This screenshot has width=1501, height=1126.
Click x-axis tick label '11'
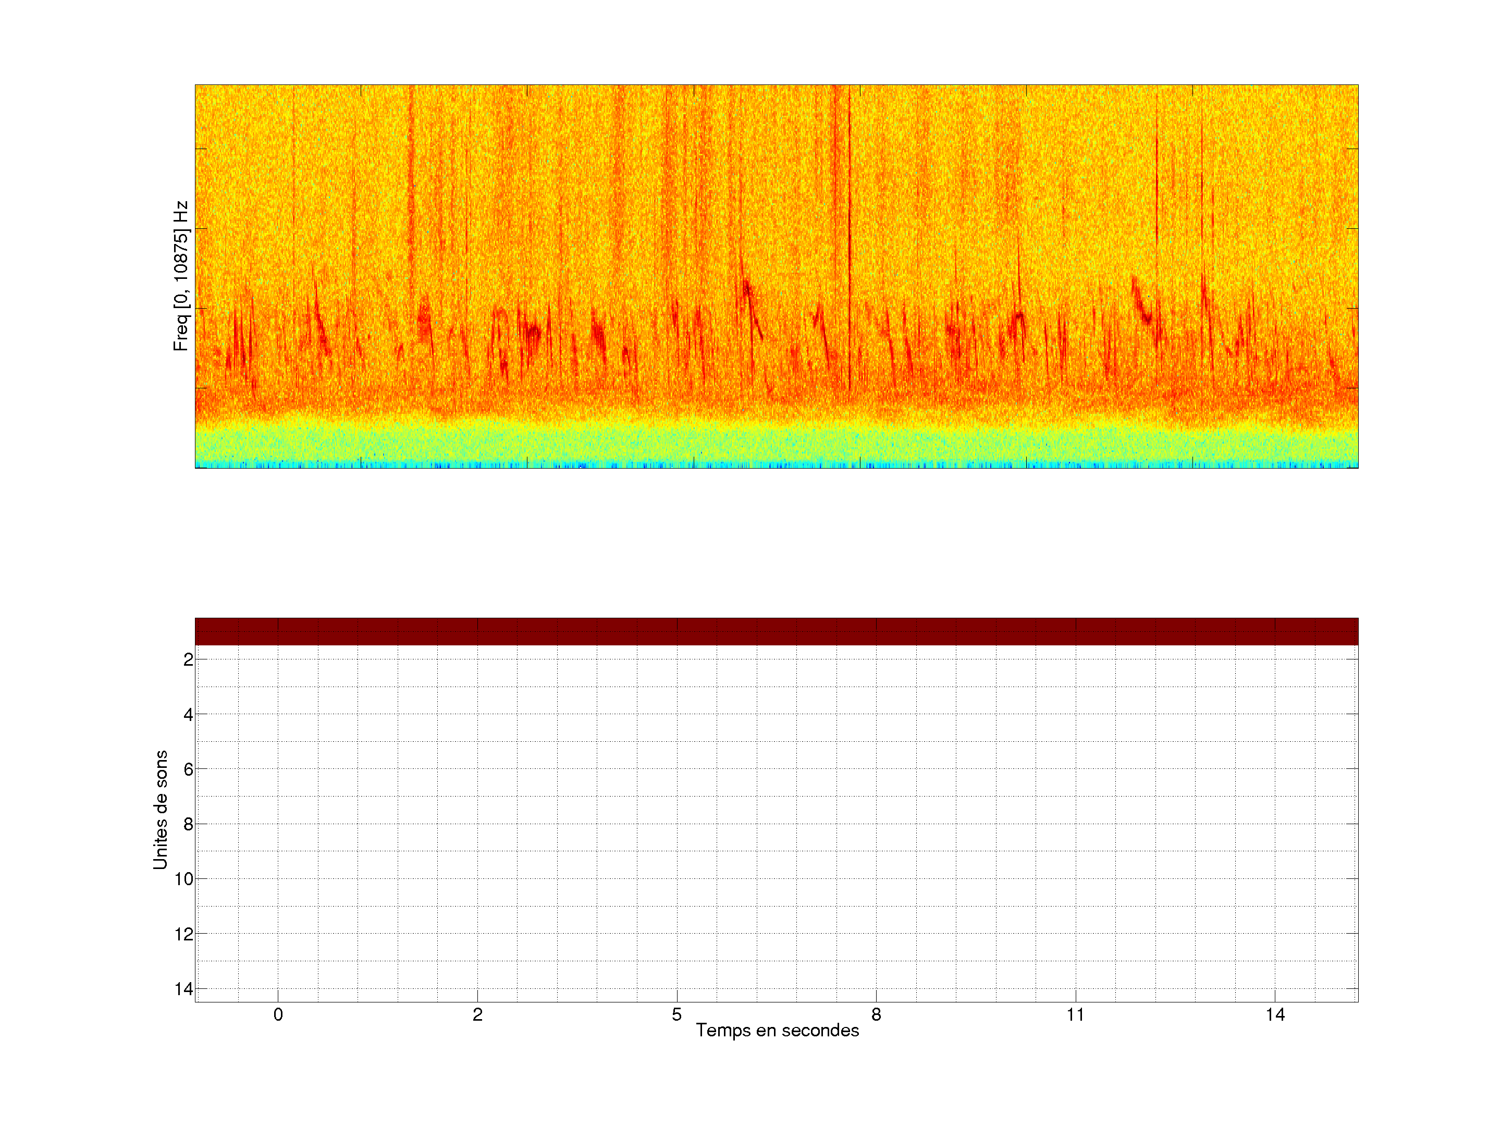[1076, 1014]
